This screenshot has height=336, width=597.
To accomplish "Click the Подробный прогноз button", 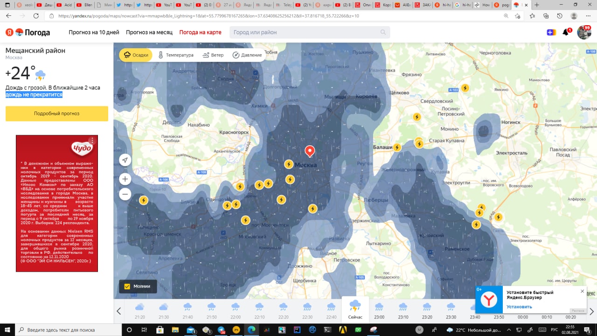I will tap(57, 113).
